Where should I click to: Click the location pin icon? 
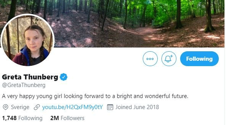[x=5, y=107]
